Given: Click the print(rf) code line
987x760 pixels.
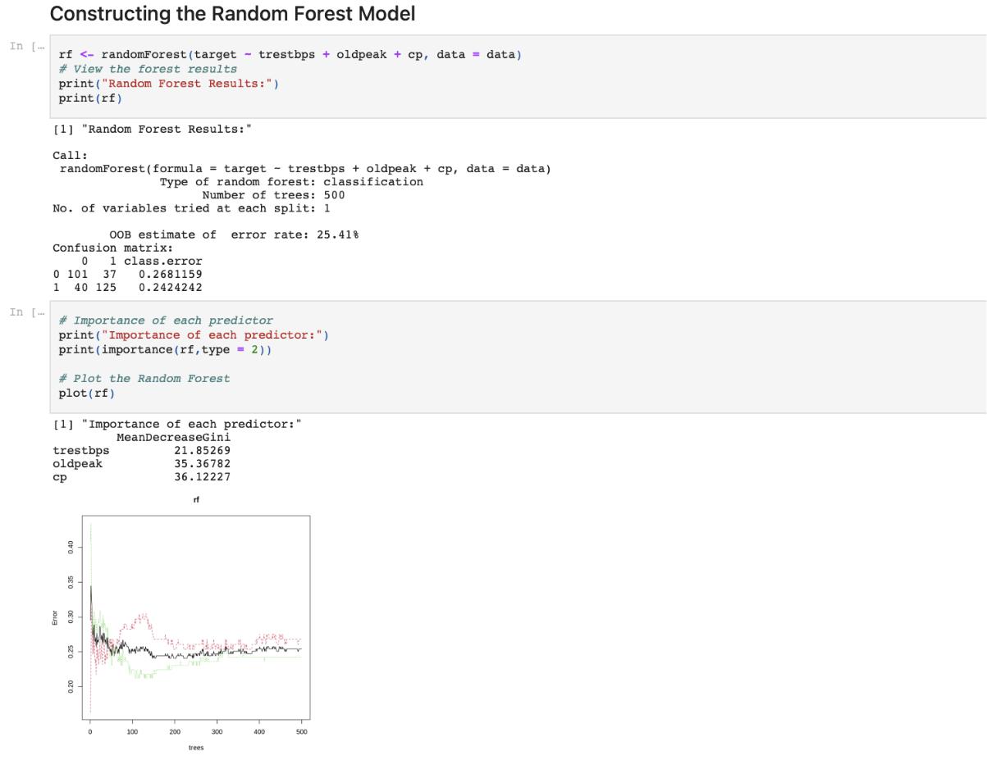Looking at the screenshot, I should click(x=90, y=98).
